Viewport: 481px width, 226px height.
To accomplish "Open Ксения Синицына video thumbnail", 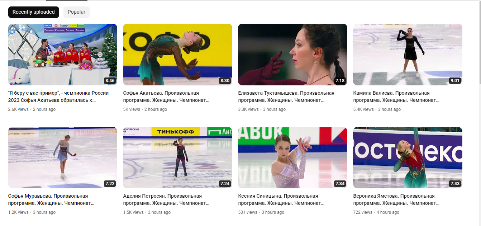I will tap(292, 157).
